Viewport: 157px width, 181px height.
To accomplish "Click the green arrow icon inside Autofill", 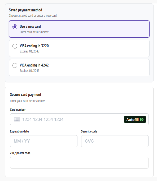I will click(142, 120).
